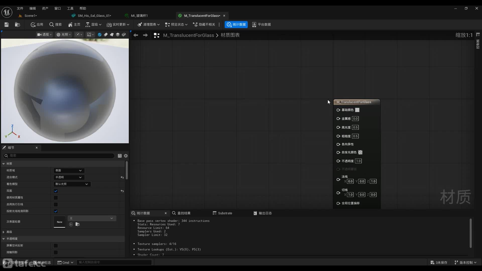Image resolution: width=482 pixels, height=271 pixels.
Task: Uncheck the 双面 two-sided checkbox
Action: (x=56, y=191)
